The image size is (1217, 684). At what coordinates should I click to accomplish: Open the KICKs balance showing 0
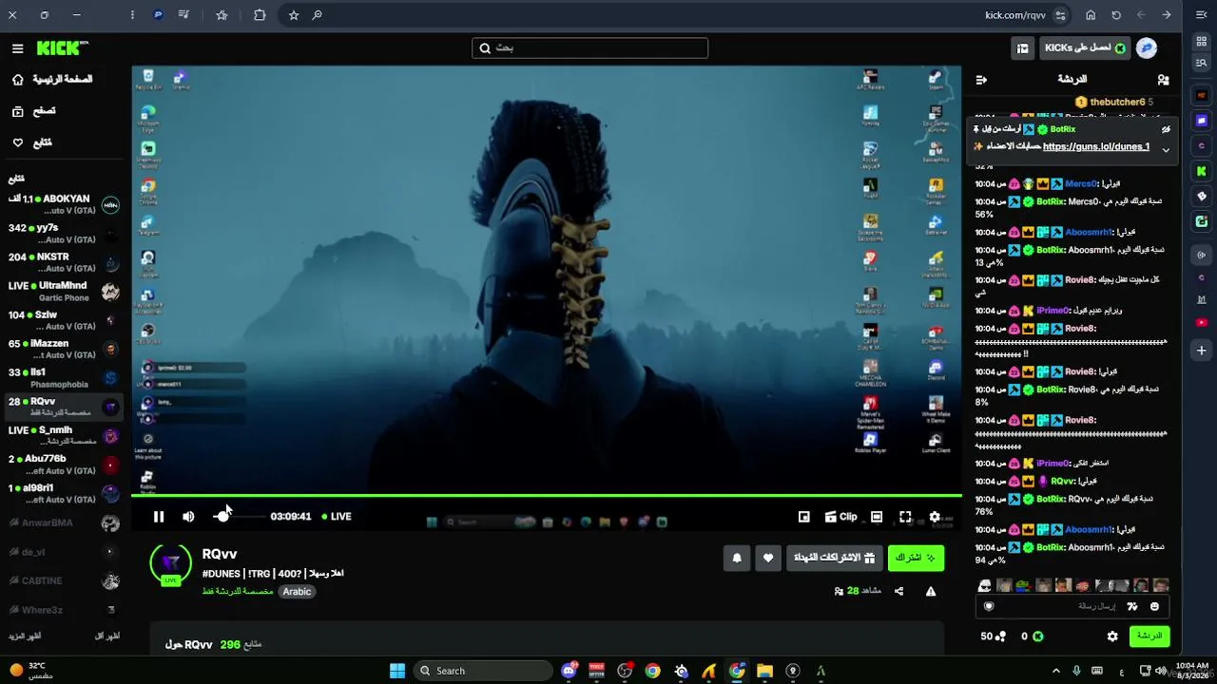1033,636
